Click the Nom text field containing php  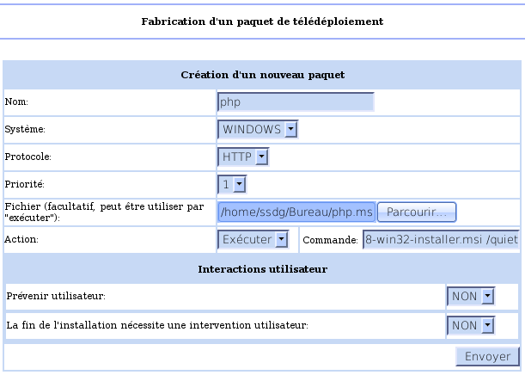click(x=296, y=101)
